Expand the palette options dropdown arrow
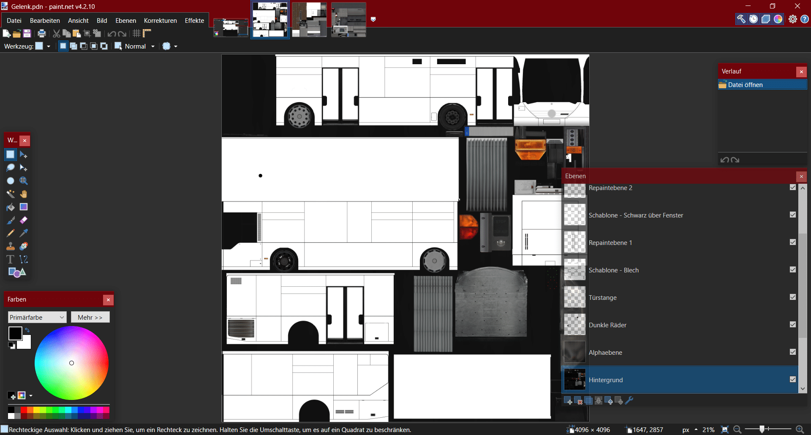The image size is (811, 435). click(31, 396)
